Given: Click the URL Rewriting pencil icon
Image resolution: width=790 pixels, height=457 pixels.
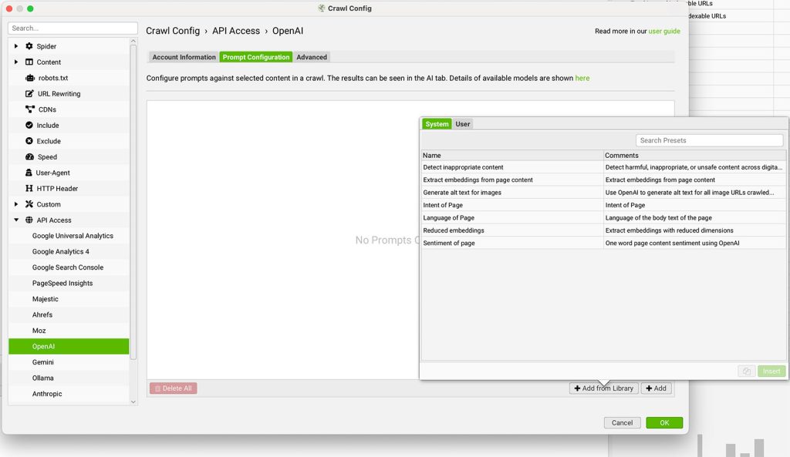Looking at the screenshot, I should pyautogui.click(x=30, y=93).
